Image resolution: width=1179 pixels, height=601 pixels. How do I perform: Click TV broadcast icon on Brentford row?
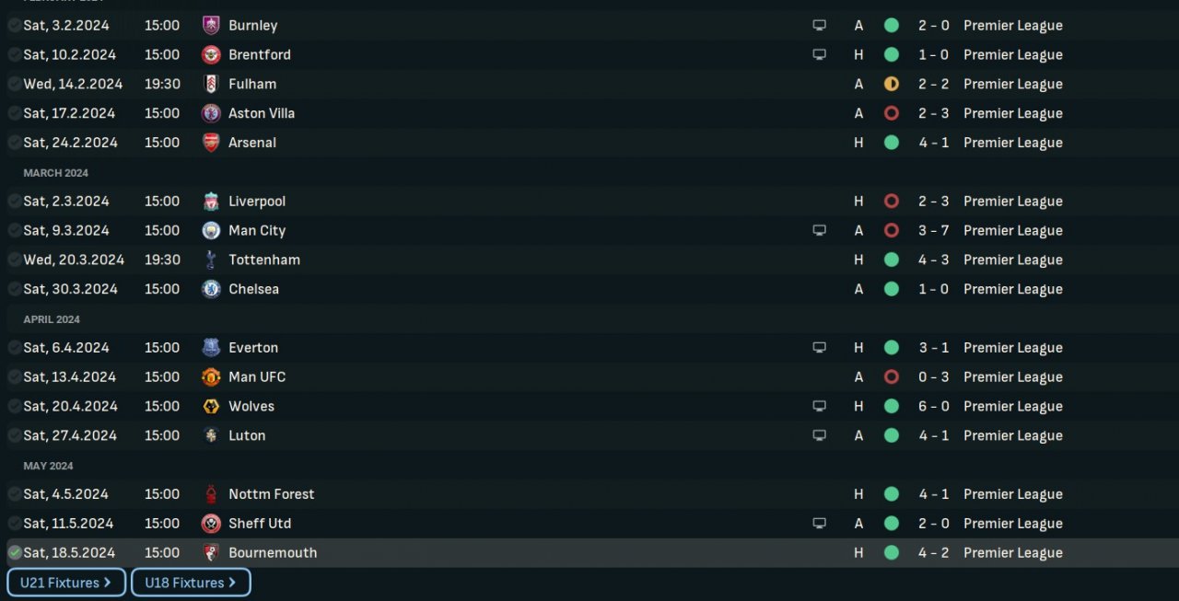(x=819, y=55)
